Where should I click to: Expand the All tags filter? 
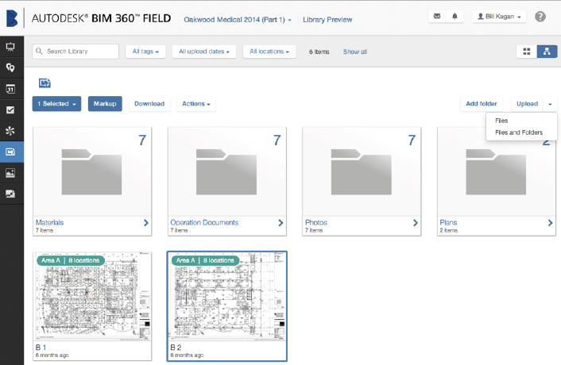(145, 52)
